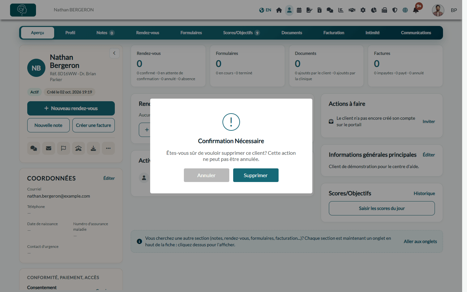Image resolution: width=467 pixels, height=292 pixels.
Task: Open the Rendez-vous tab
Action: [x=148, y=33]
